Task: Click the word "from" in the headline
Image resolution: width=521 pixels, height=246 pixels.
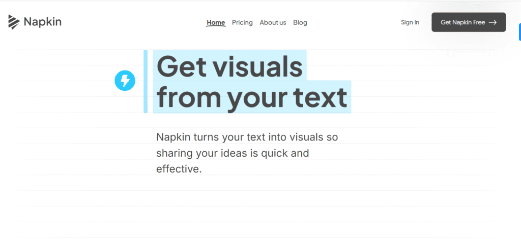Action: tap(188, 97)
